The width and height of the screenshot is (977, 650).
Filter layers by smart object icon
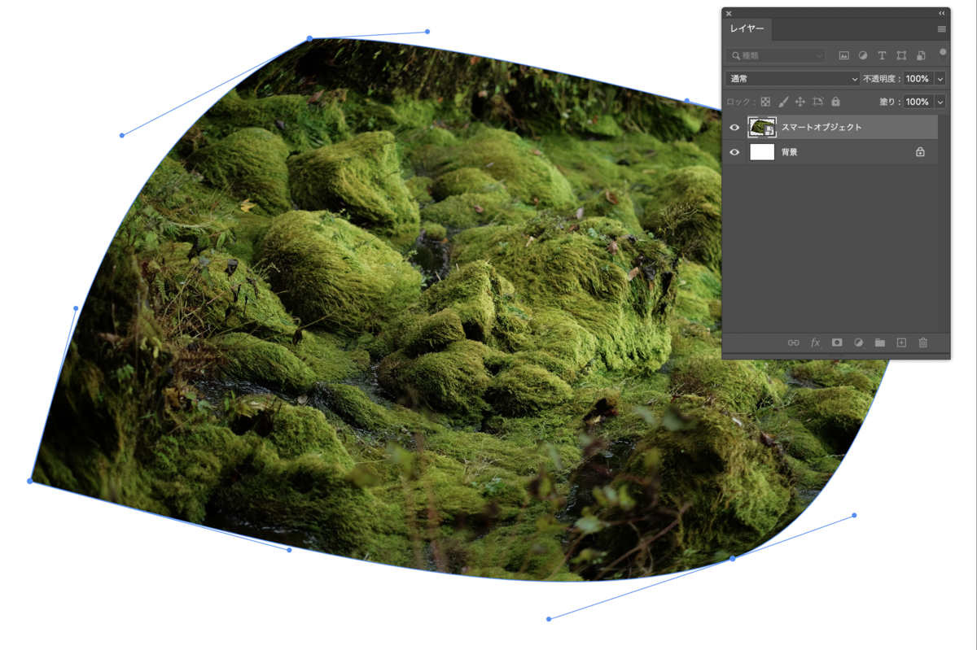pyautogui.click(x=921, y=55)
